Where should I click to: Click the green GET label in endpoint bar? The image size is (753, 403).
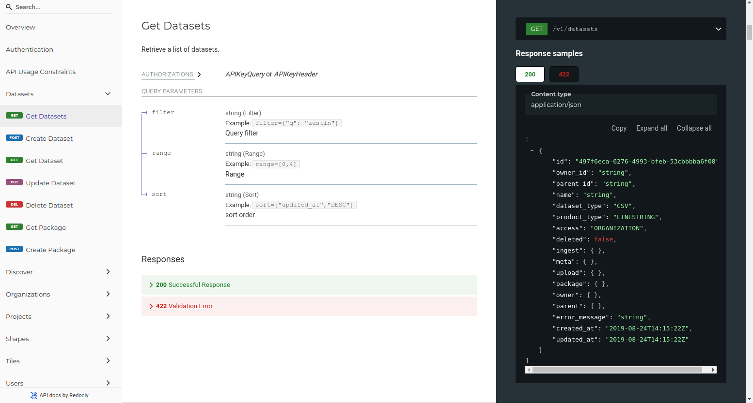(536, 29)
